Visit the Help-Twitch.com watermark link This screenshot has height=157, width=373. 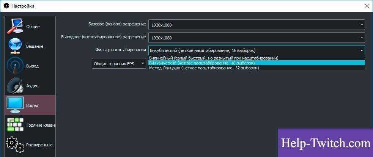(x=326, y=143)
